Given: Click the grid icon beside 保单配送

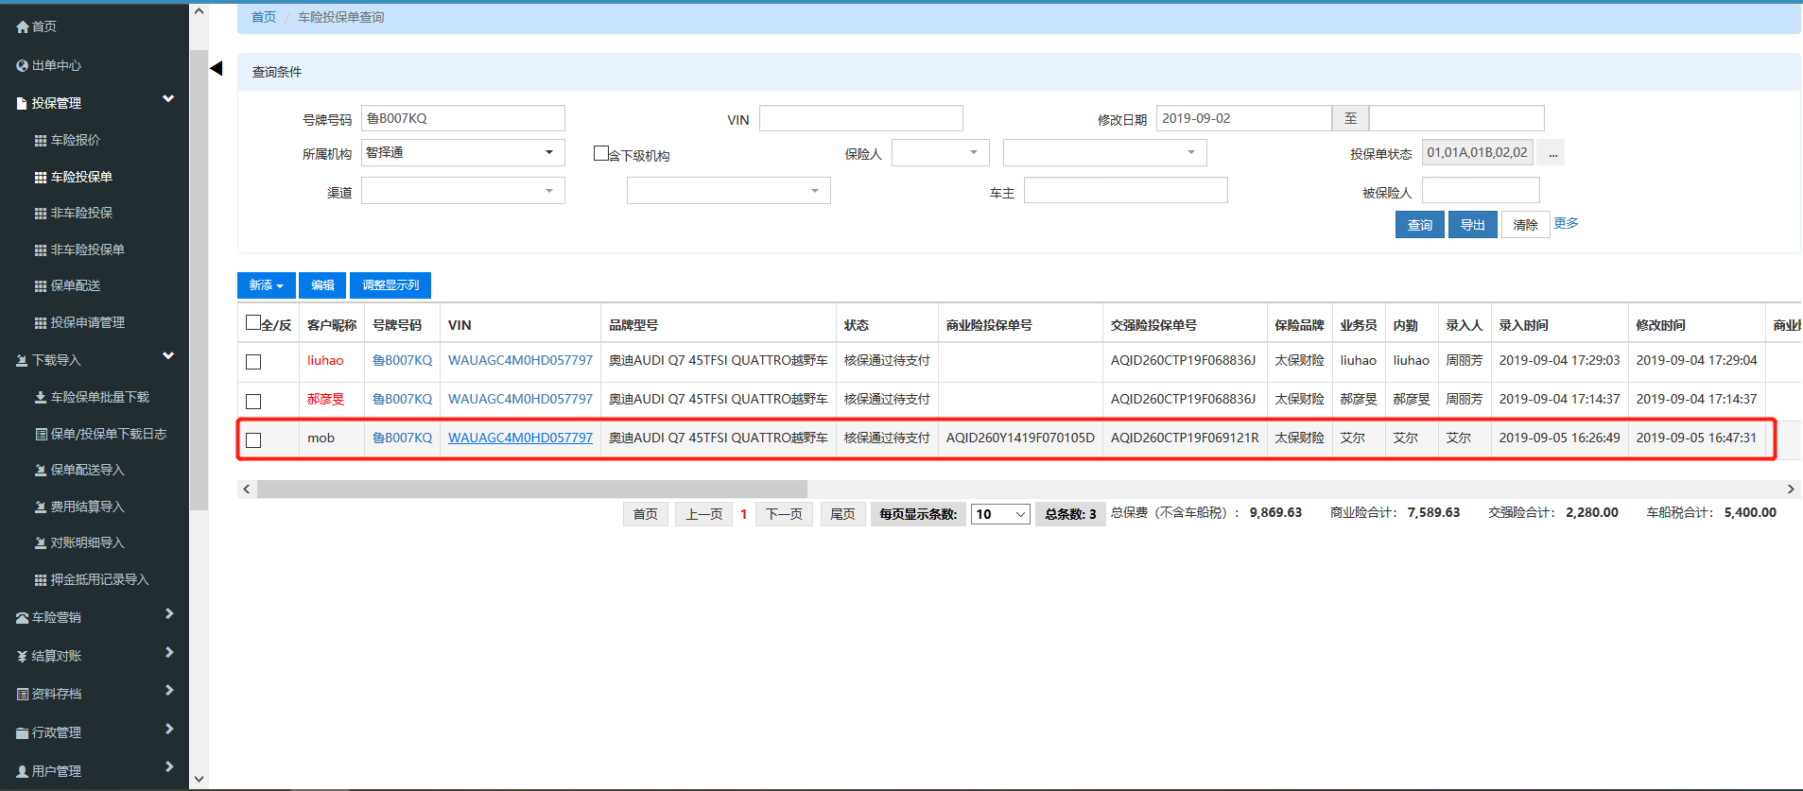Looking at the screenshot, I should coord(41,286).
